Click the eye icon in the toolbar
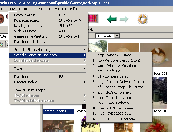Image resolution: width=173 pixels, height=132 pixels. click(x=2, y=19)
